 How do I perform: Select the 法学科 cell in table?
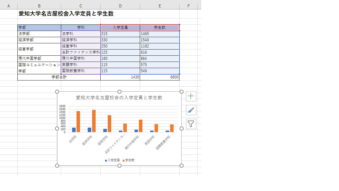point(81,34)
